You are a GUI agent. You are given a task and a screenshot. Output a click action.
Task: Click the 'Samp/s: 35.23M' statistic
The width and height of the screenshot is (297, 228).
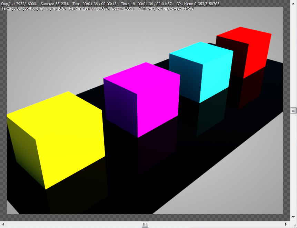[55, 4]
